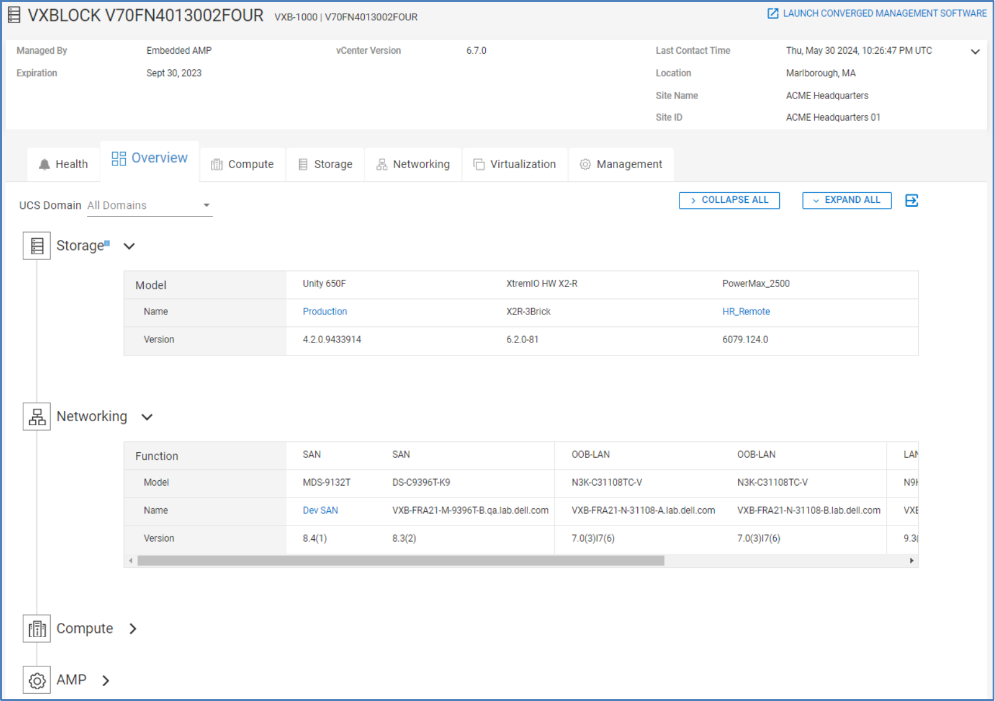Click VXB-FRA21-M-9396T-B.qa.lab.dell.com name
Screen dimensions: 995x701
pos(470,511)
